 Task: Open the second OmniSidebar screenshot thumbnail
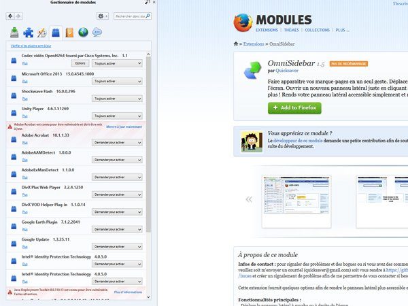tap(381, 202)
